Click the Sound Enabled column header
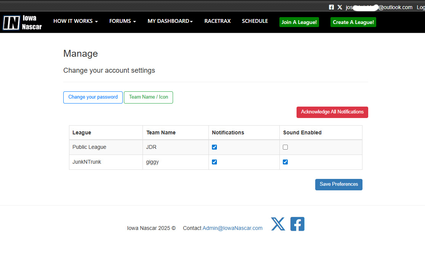Screen dimensions: 425x268 click(x=321, y=132)
